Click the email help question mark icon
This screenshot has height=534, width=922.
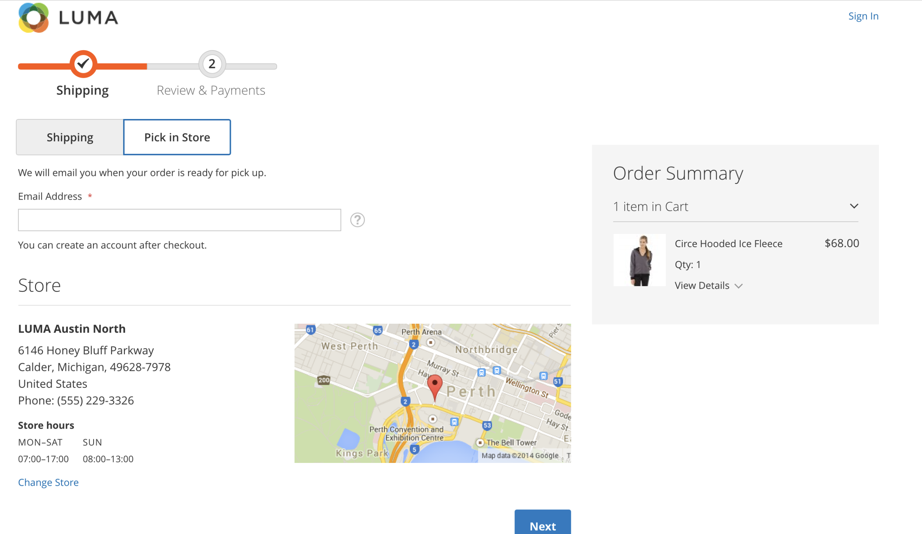pyautogui.click(x=357, y=220)
